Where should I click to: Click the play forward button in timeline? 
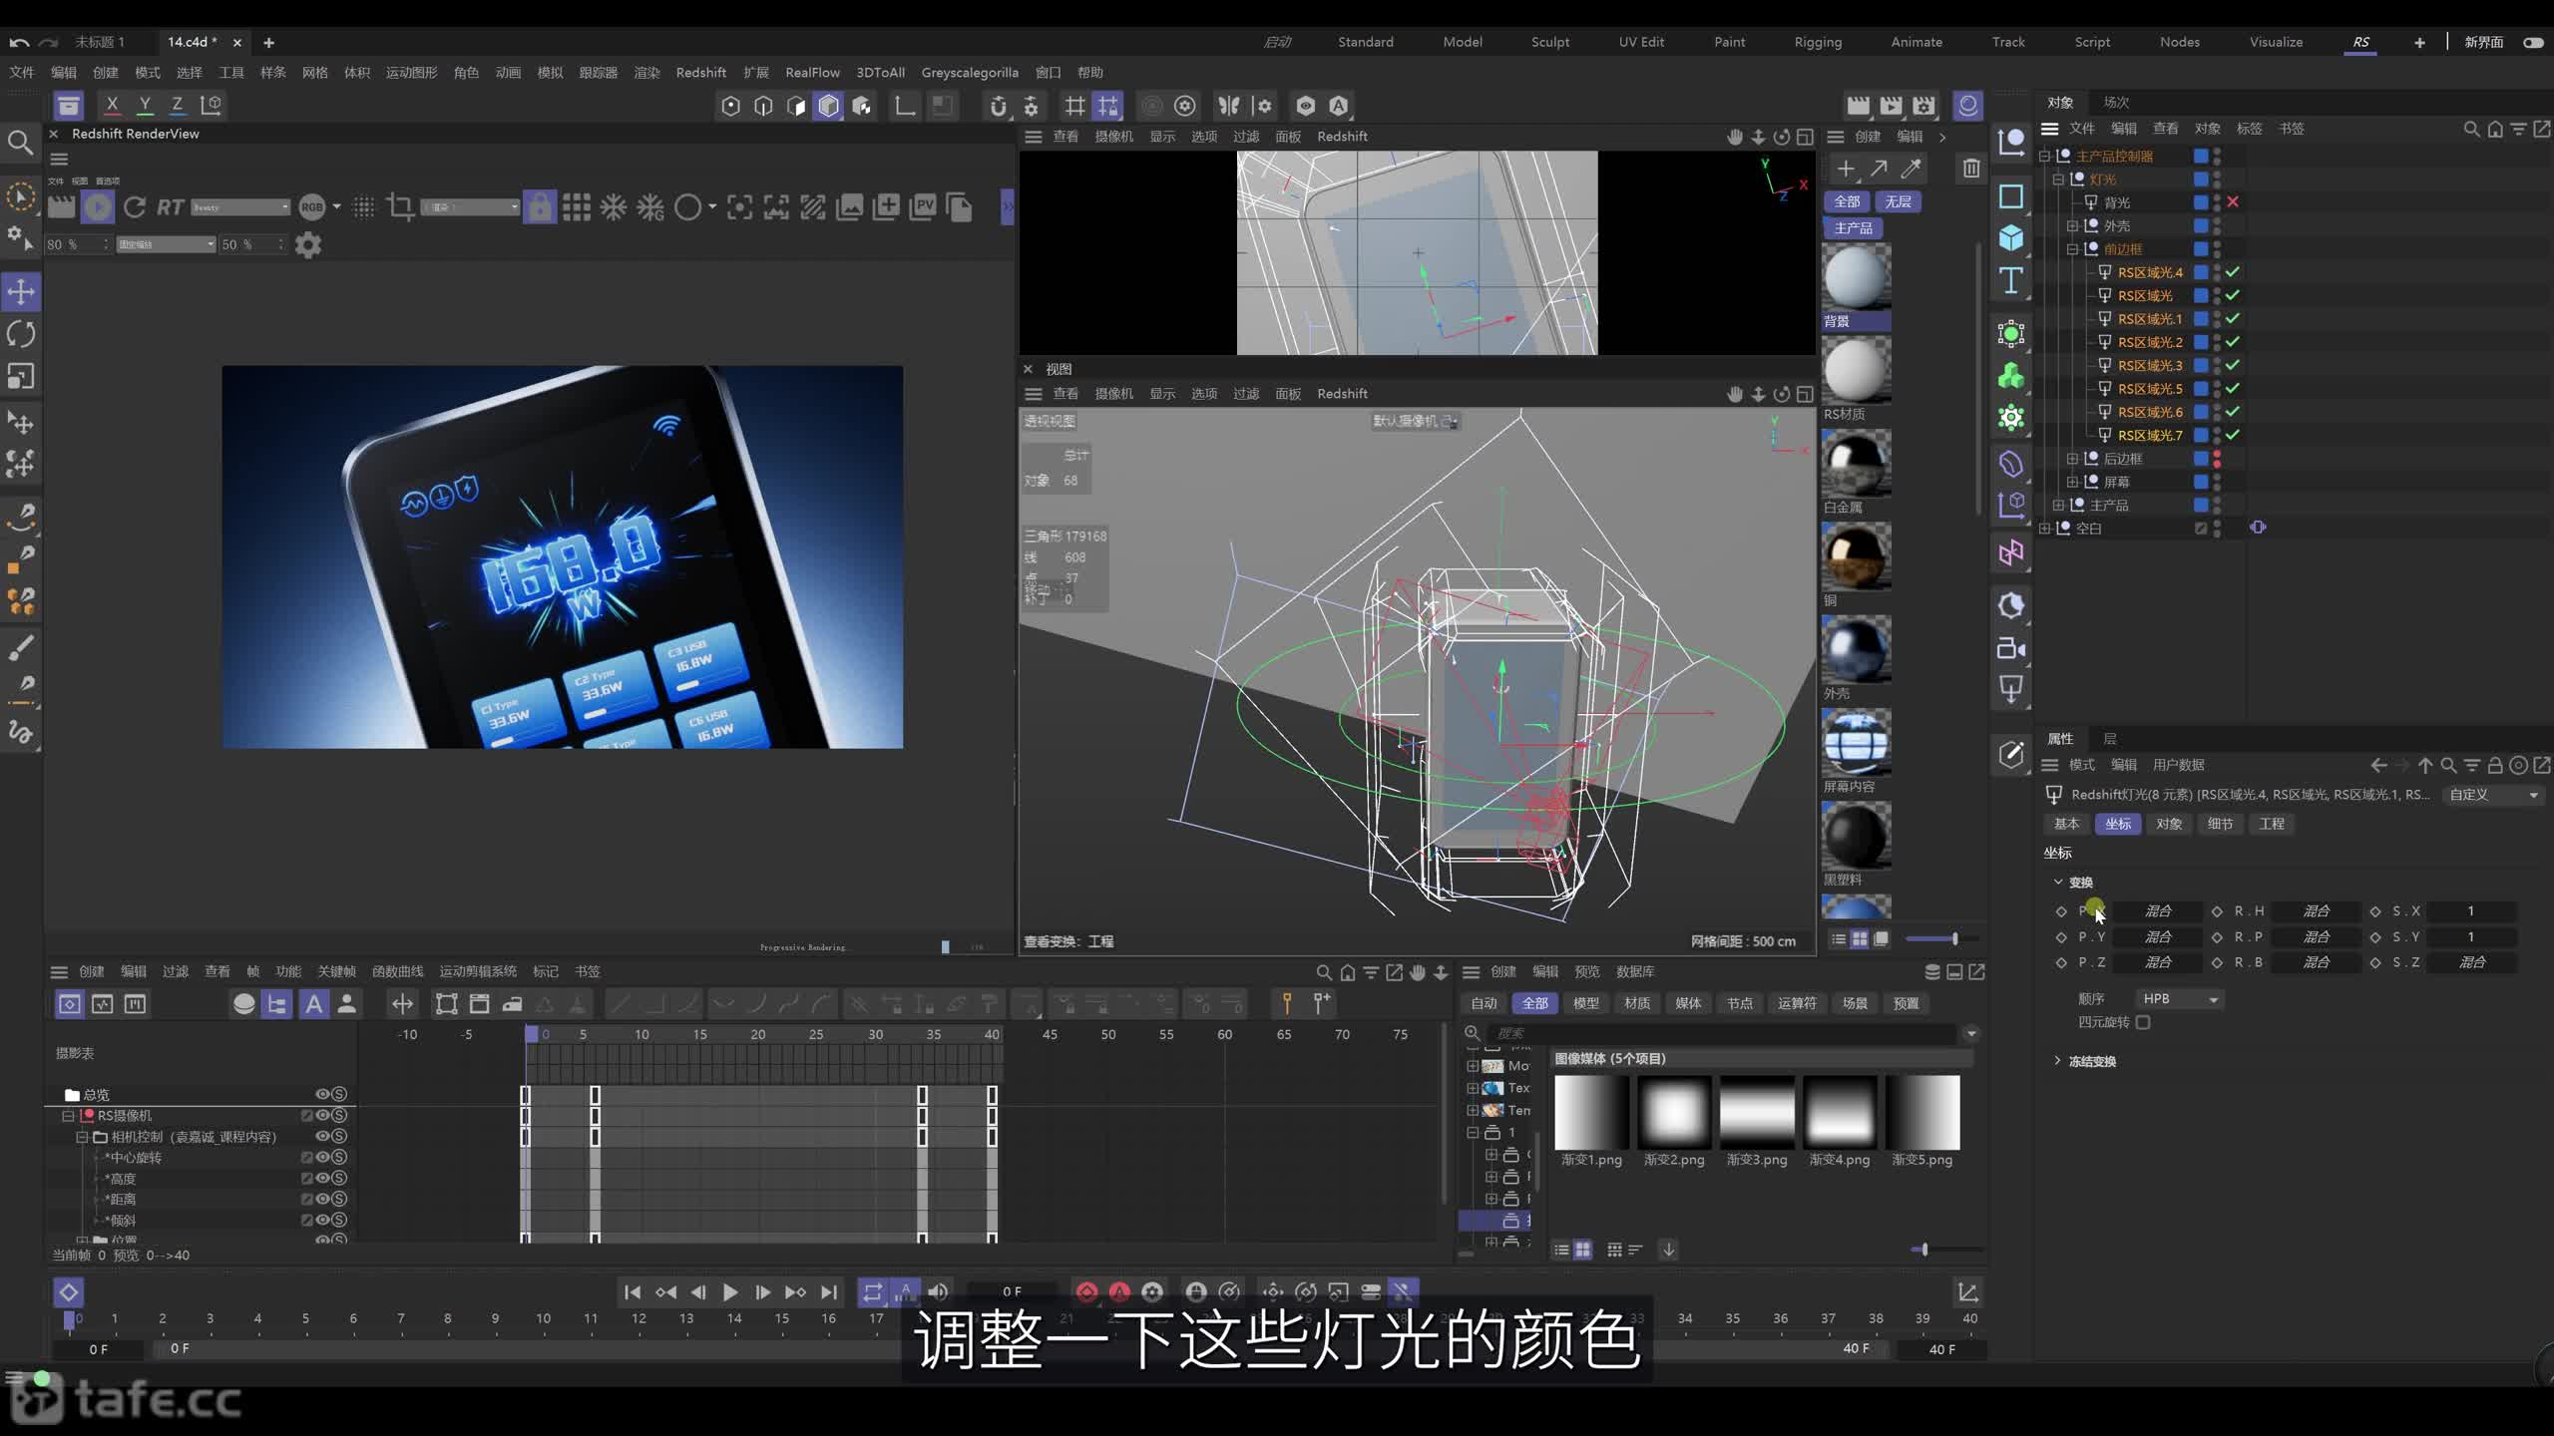(729, 1291)
